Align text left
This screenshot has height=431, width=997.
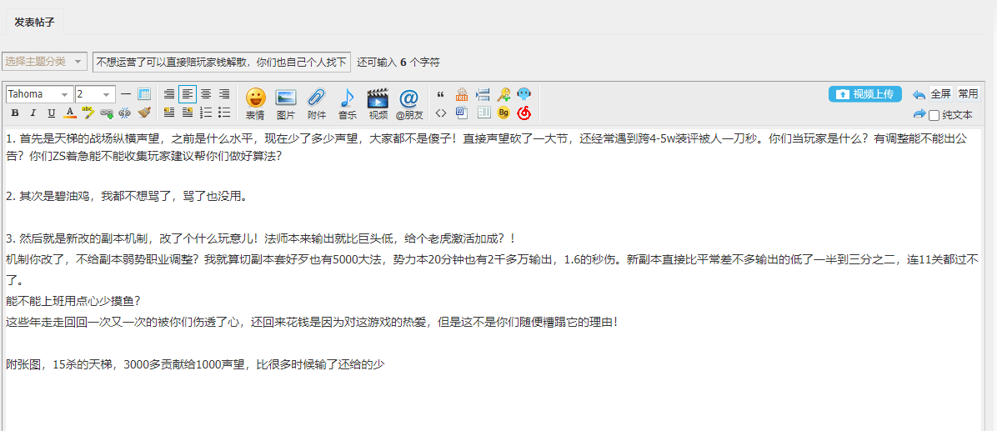tap(188, 94)
